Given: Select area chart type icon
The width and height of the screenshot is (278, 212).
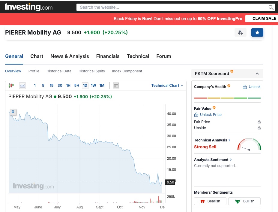Looking at the screenshot, I should click(22, 86).
